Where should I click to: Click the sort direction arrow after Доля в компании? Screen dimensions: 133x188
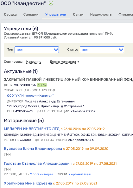point(78,62)
